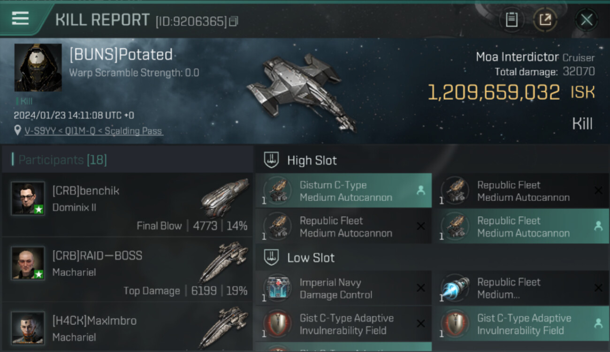Screen dimensions: 610x352
Task: View Potated's pilot portrait
Action: click(38, 68)
